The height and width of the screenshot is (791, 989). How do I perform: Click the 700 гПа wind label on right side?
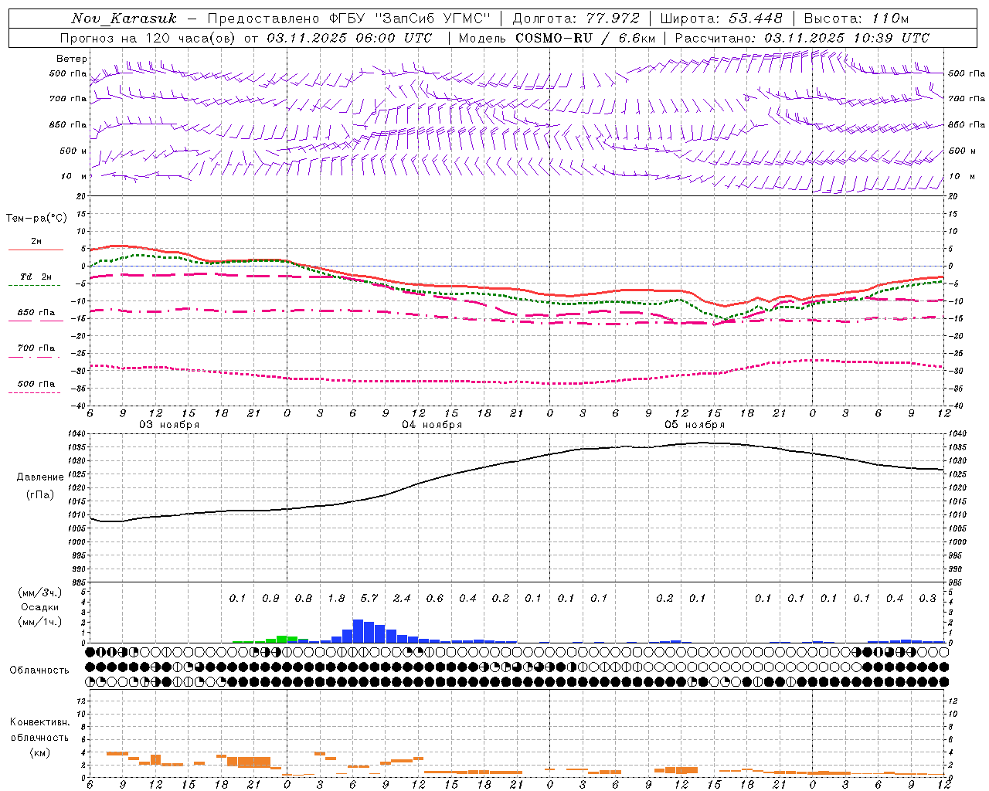[967, 99]
